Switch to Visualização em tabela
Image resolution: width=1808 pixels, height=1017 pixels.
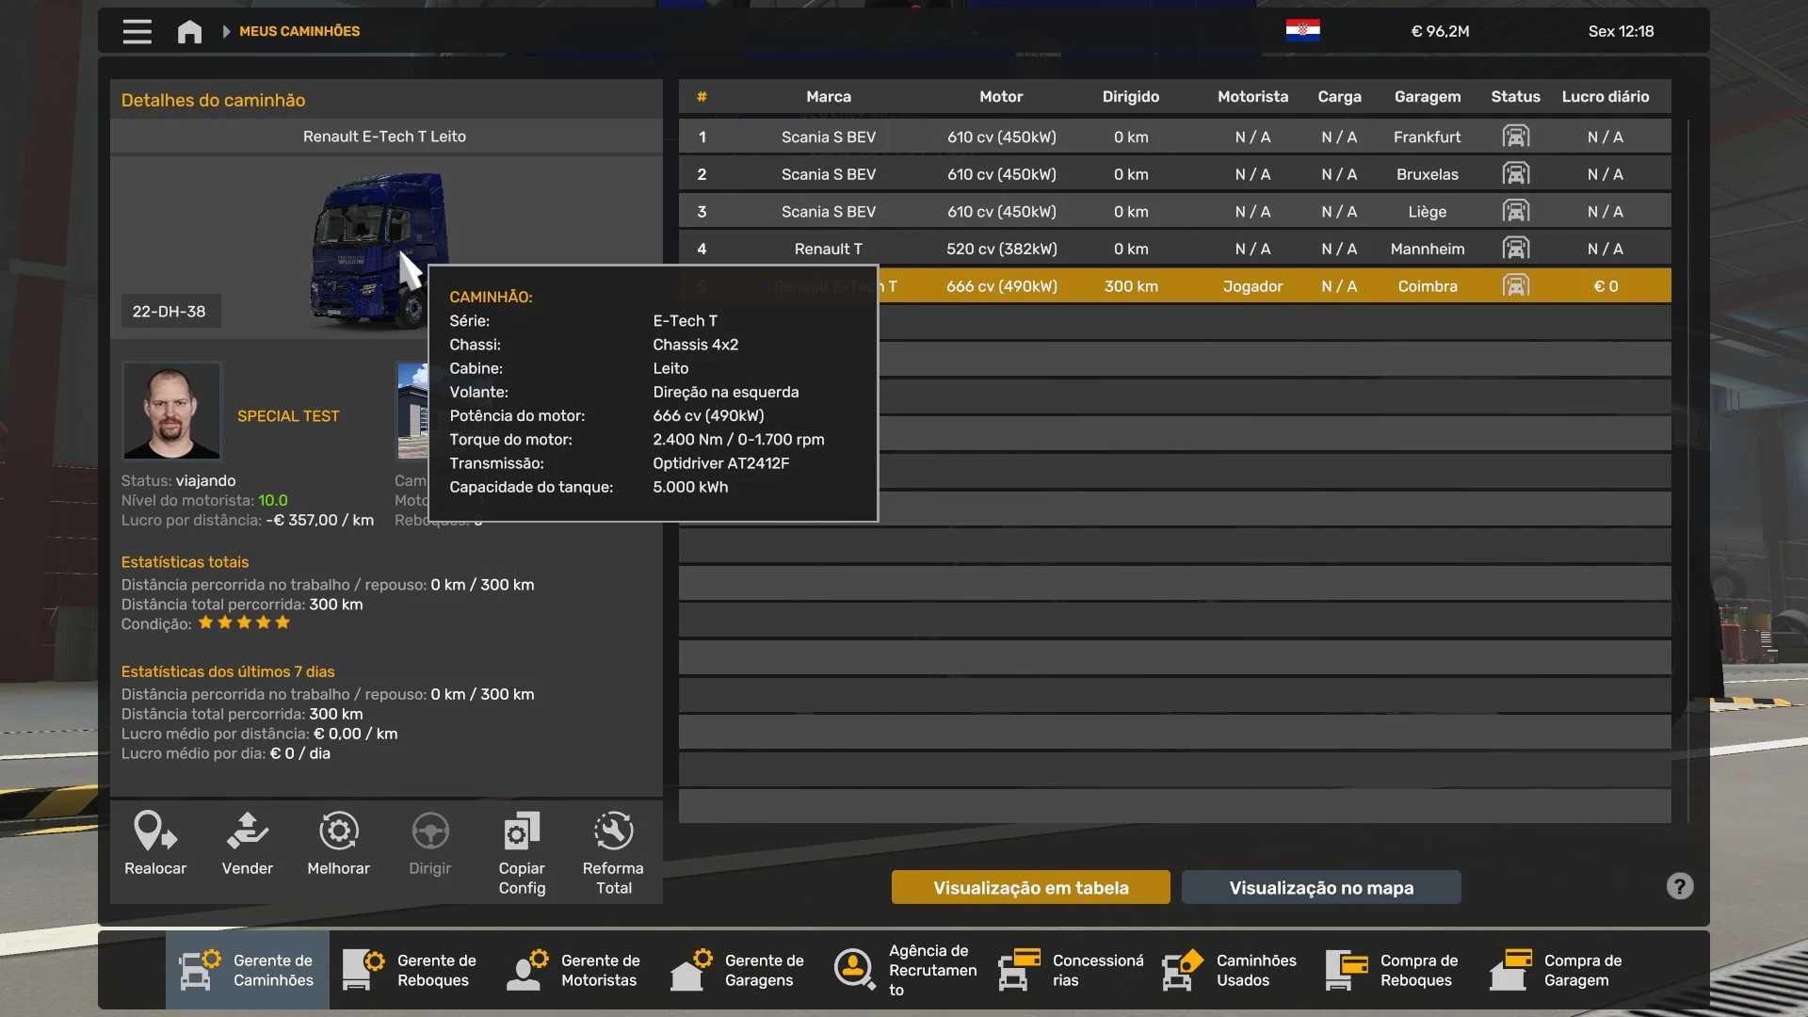(1030, 887)
